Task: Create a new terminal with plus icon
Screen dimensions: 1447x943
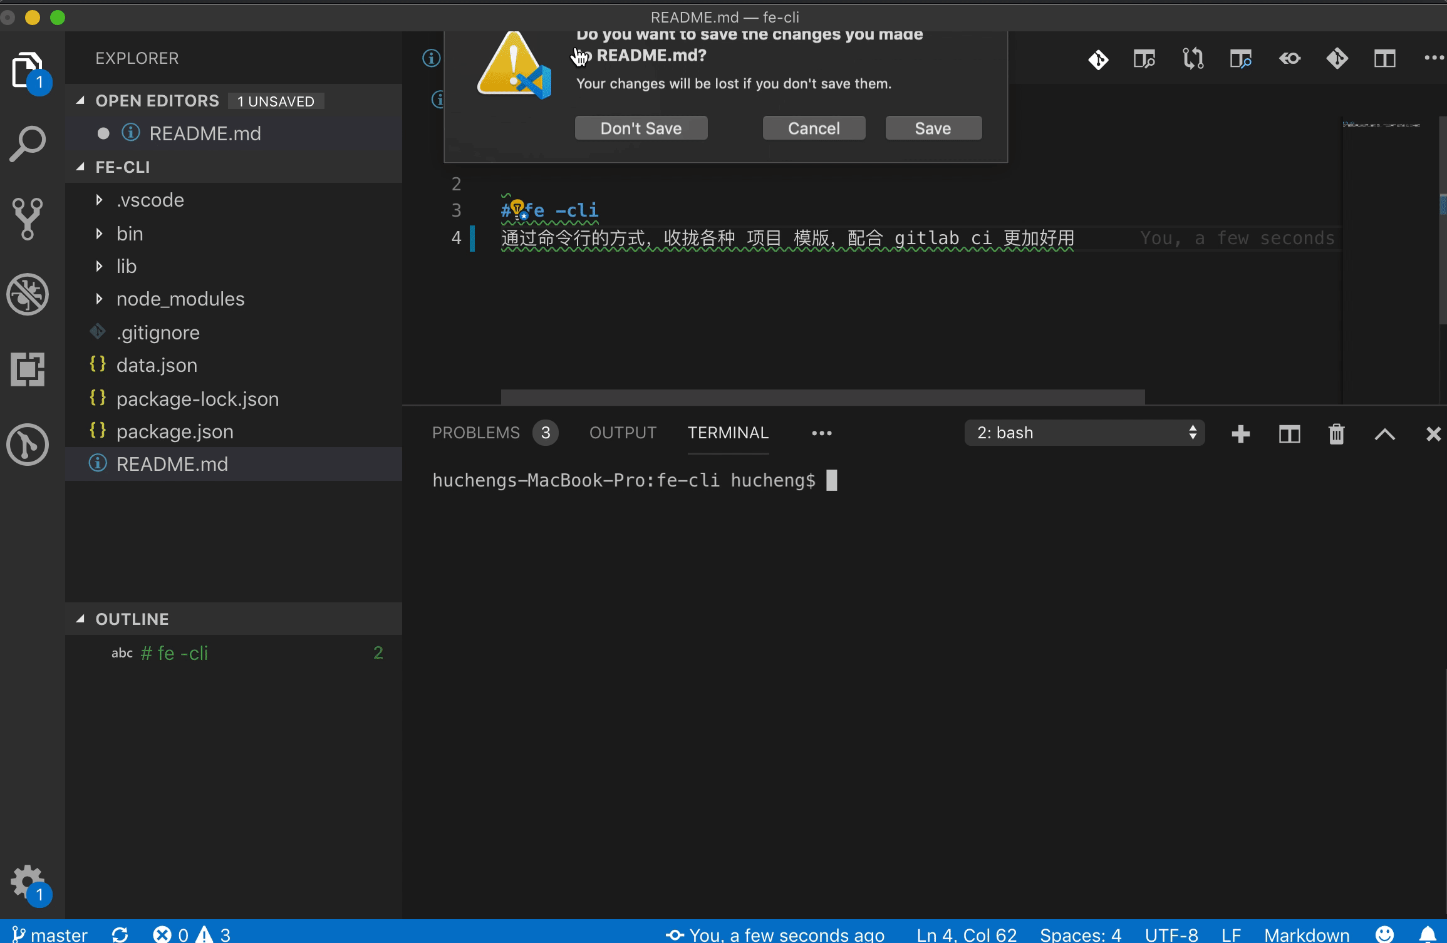Action: tap(1240, 434)
